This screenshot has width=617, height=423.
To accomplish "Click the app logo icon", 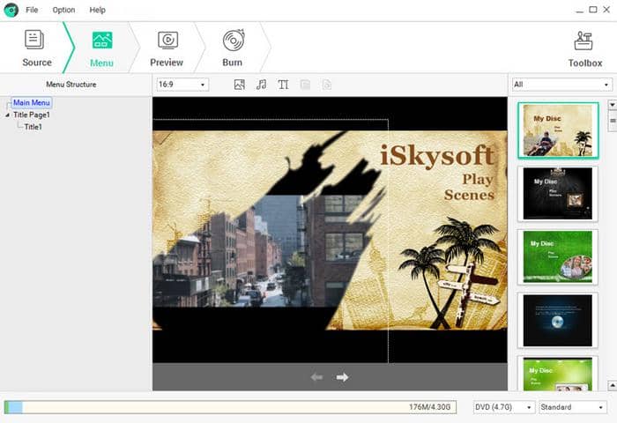I will (11, 10).
